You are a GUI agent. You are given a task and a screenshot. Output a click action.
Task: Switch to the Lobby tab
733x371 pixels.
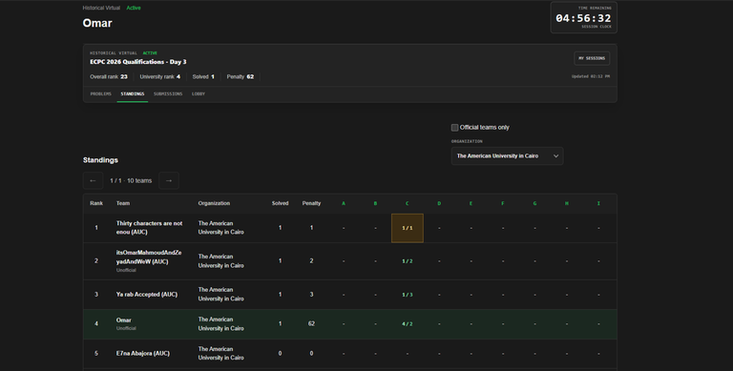[199, 93]
